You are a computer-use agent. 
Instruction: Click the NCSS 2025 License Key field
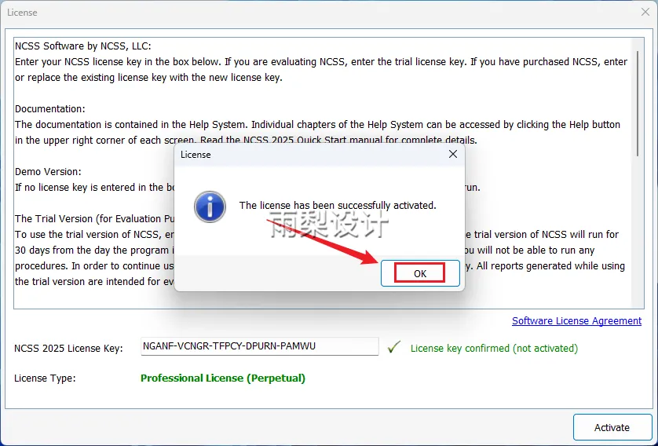[x=259, y=346]
